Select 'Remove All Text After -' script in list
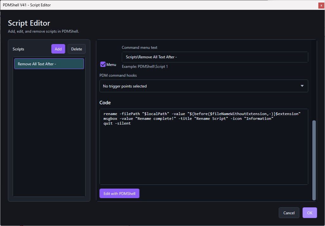 pyautogui.click(x=49, y=64)
